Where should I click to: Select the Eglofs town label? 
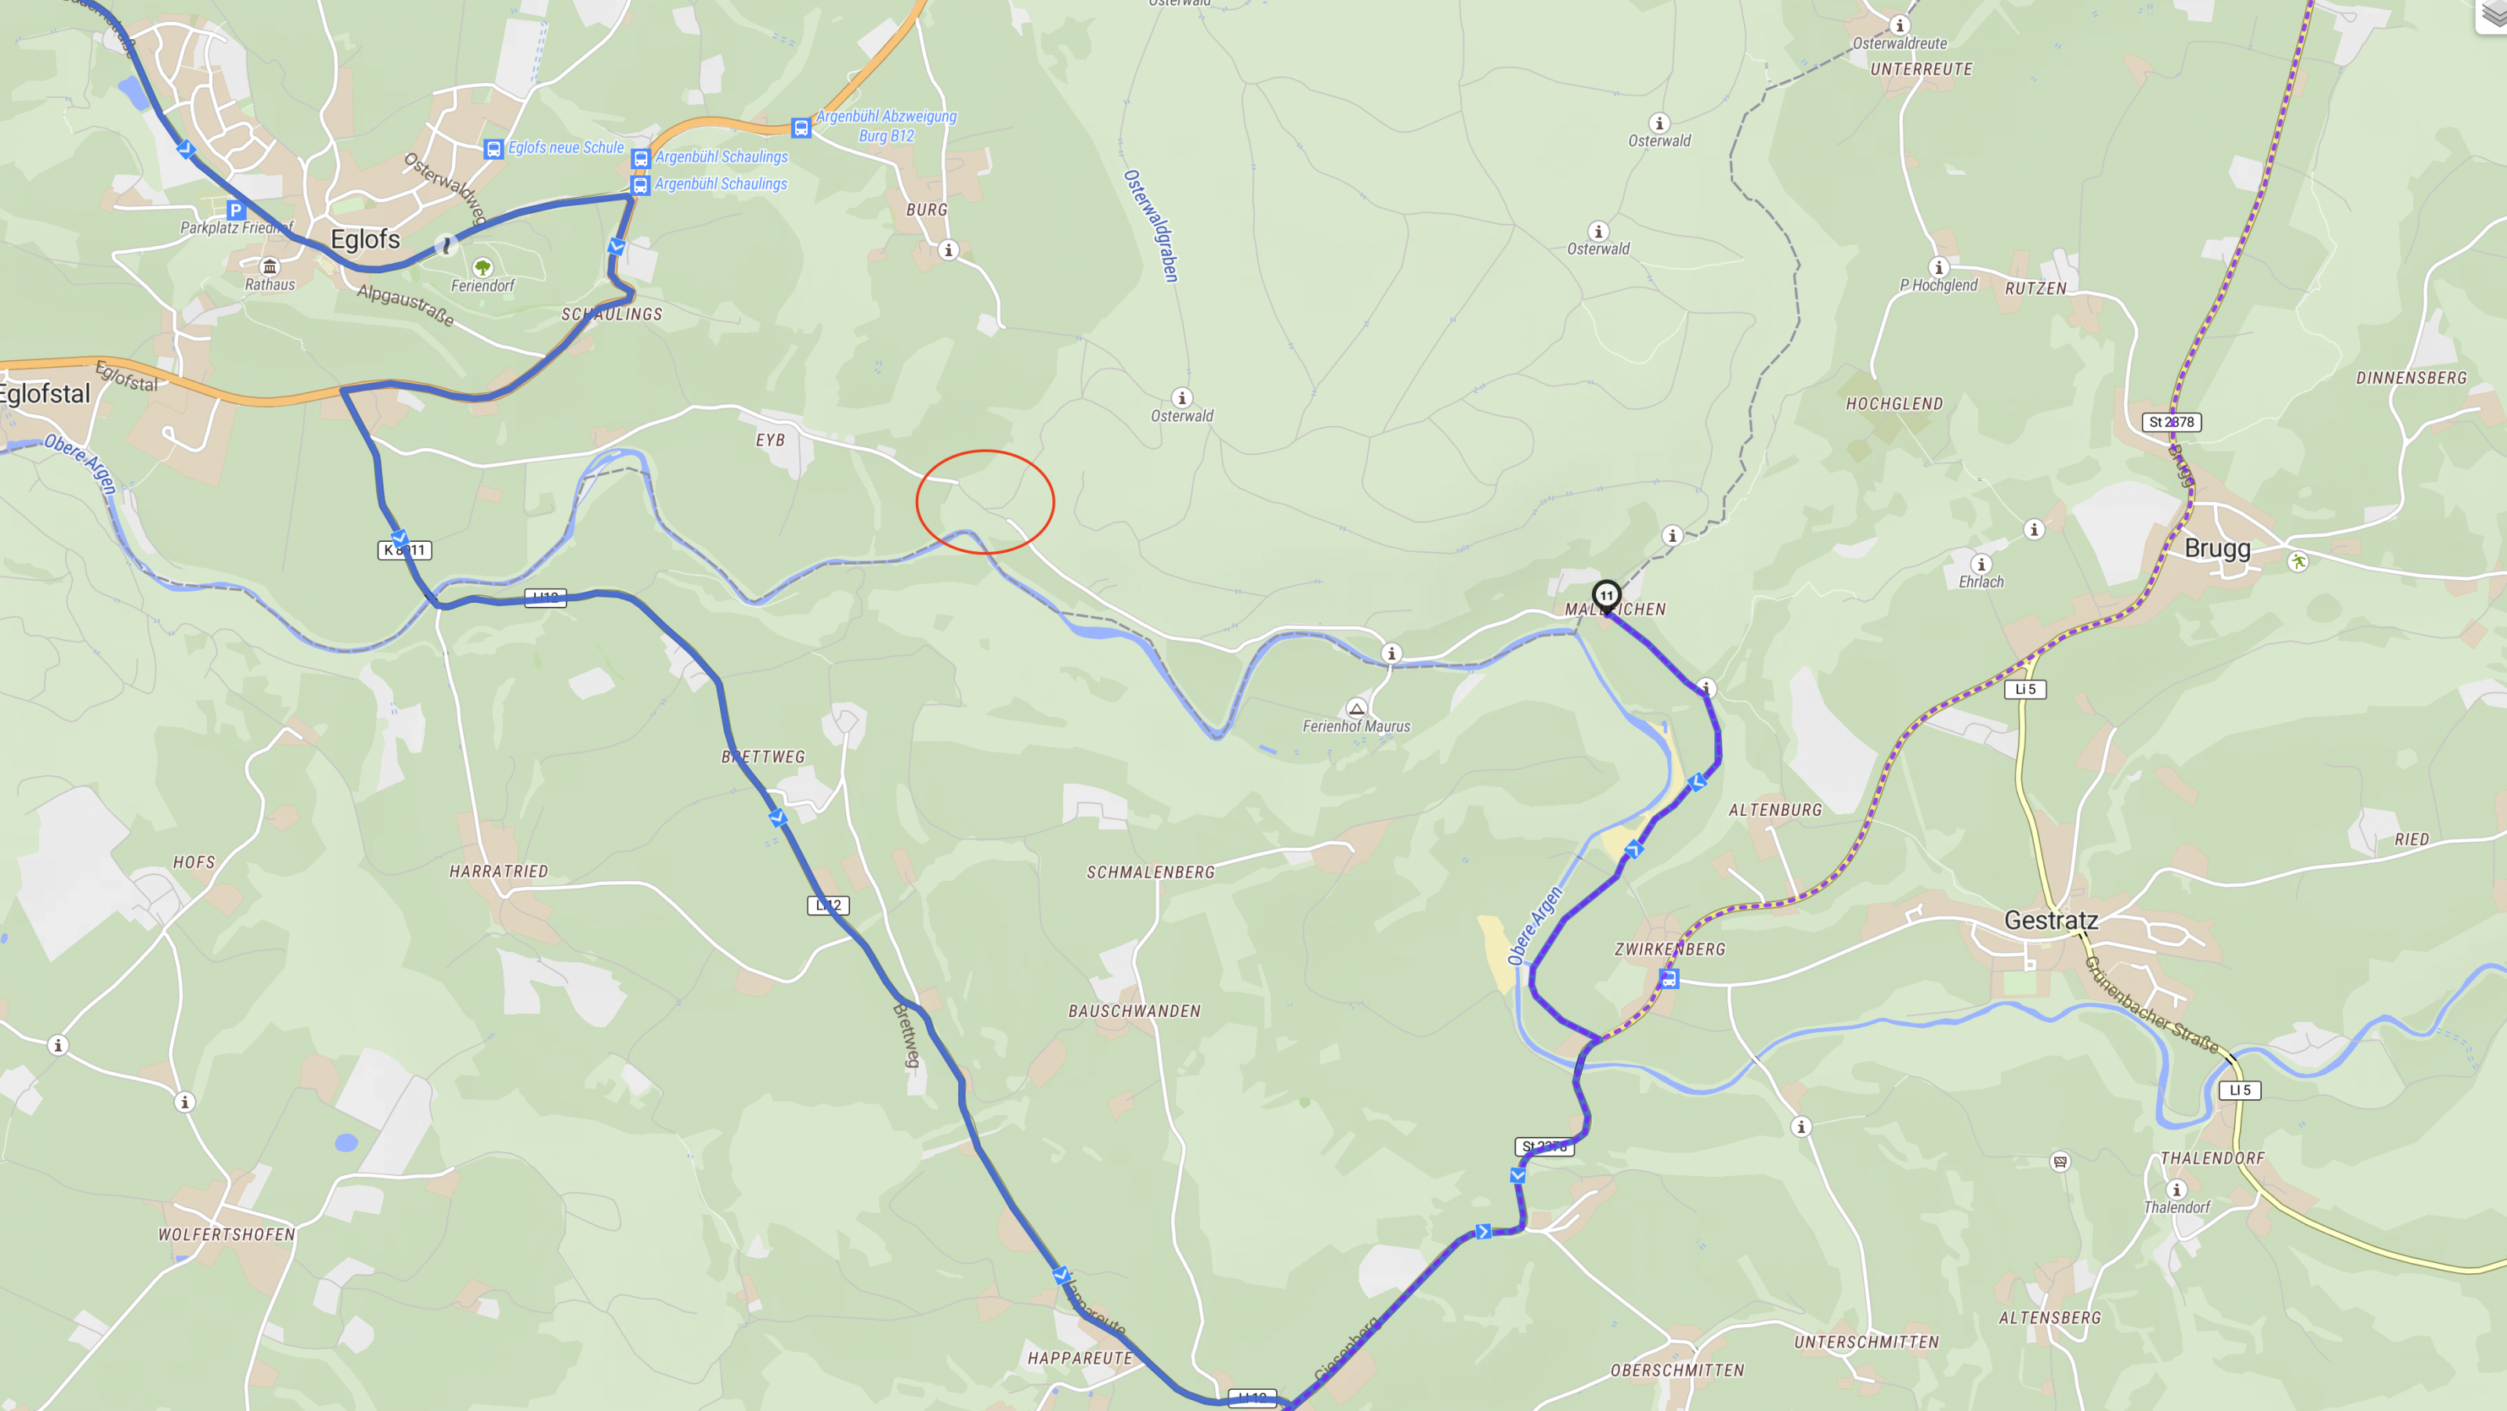point(365,240)
